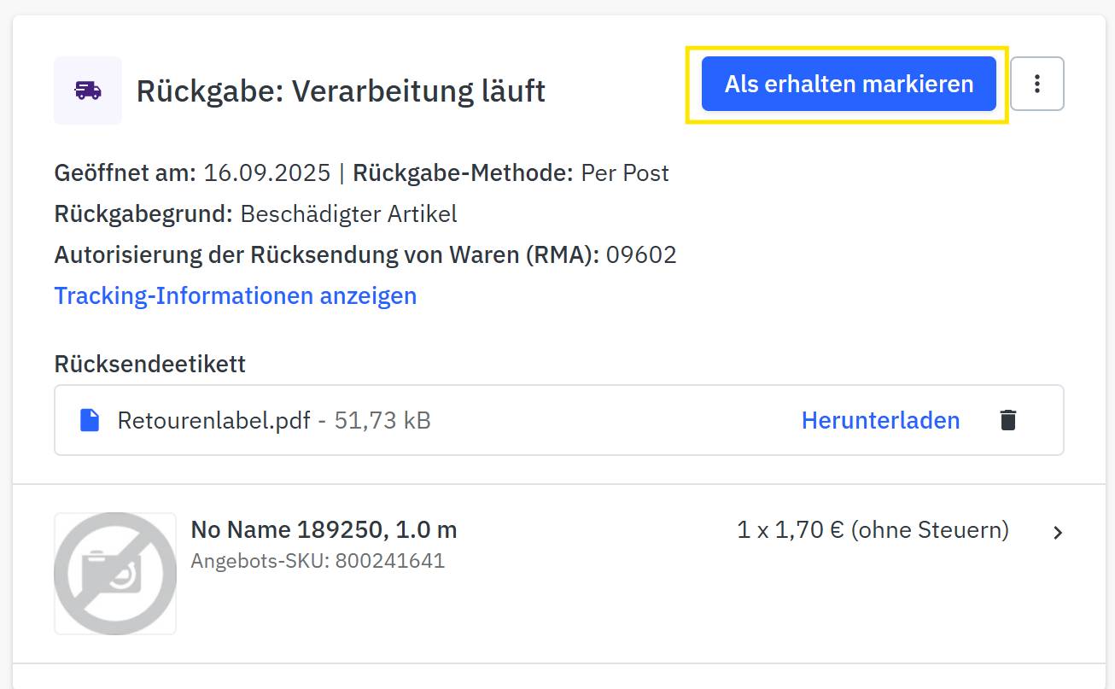This screenshot has width=1115, height=689.
Task: Click the purple delivery truck icon
Action: click(88, 91)
